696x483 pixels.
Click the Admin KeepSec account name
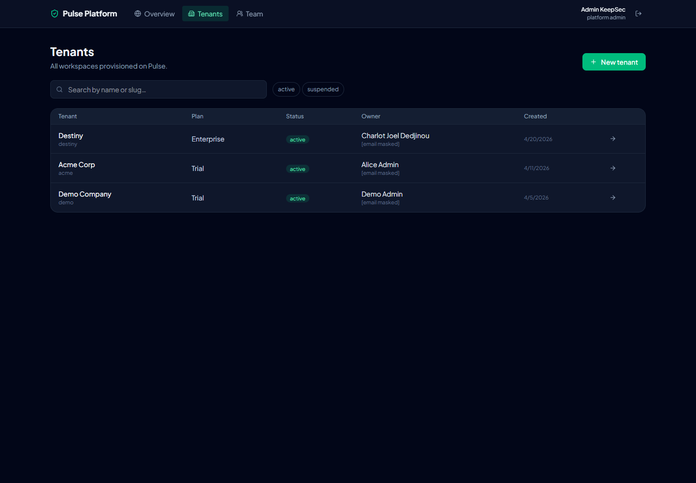pyautogui.click(x=603, y=10)
